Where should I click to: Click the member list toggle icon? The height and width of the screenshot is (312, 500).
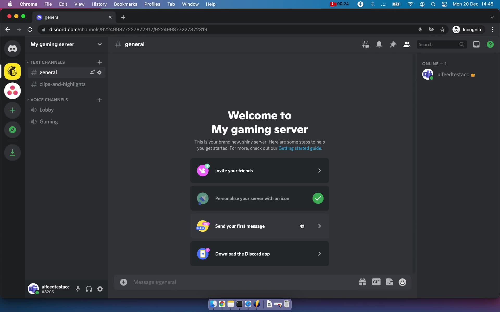(x=407, y=44)
